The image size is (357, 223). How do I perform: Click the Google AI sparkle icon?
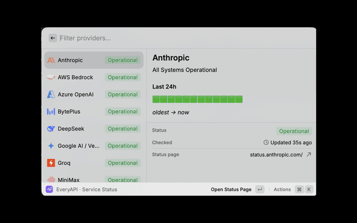(x=51, y=146)
